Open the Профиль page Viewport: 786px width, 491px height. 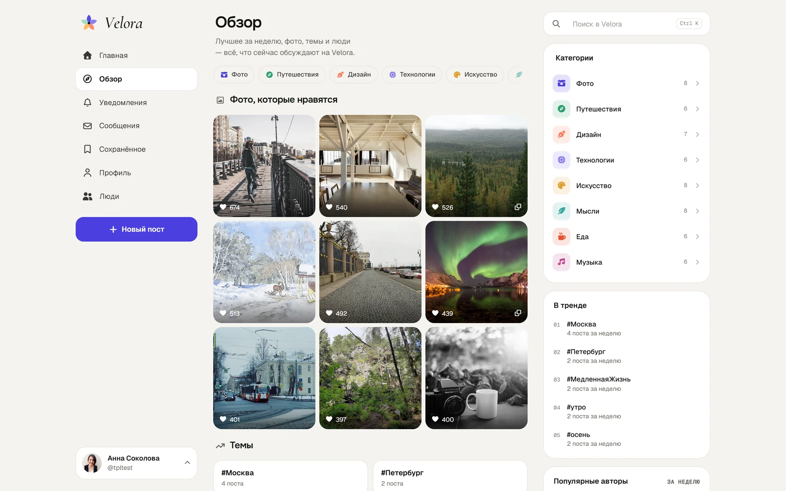[x=137, y=173]
